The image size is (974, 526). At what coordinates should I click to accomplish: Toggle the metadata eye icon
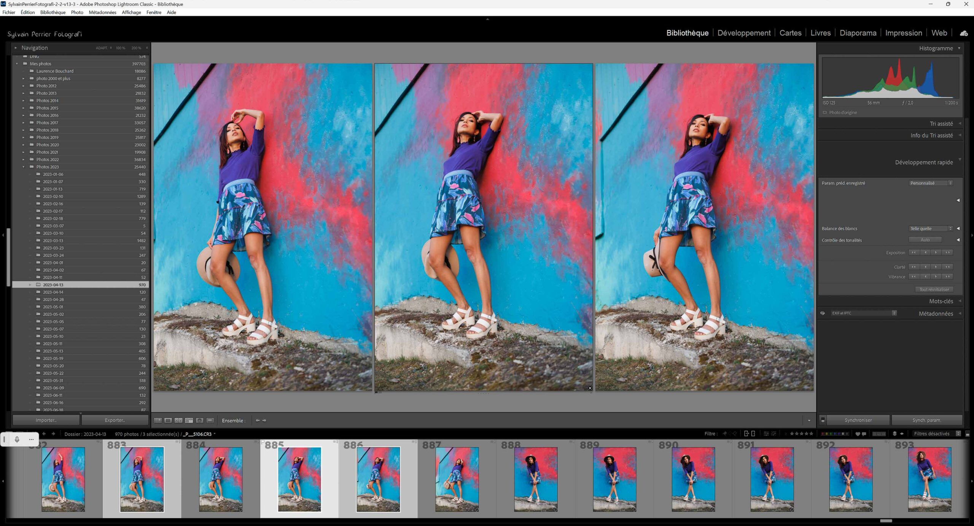tap(823, 313)
